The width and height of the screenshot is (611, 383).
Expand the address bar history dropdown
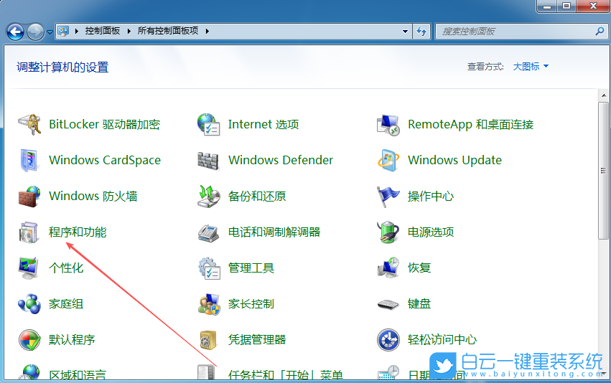click(405, 31)
